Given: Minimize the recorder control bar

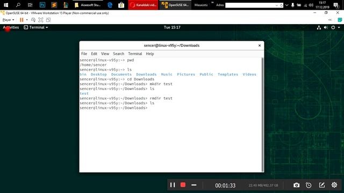Looking at the screenshot, I should coord(193,185).
